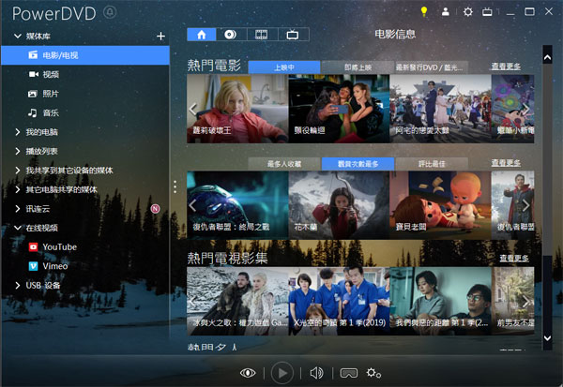
Task: Expand 我的电脑 node
Action: [x=17, y=132]
